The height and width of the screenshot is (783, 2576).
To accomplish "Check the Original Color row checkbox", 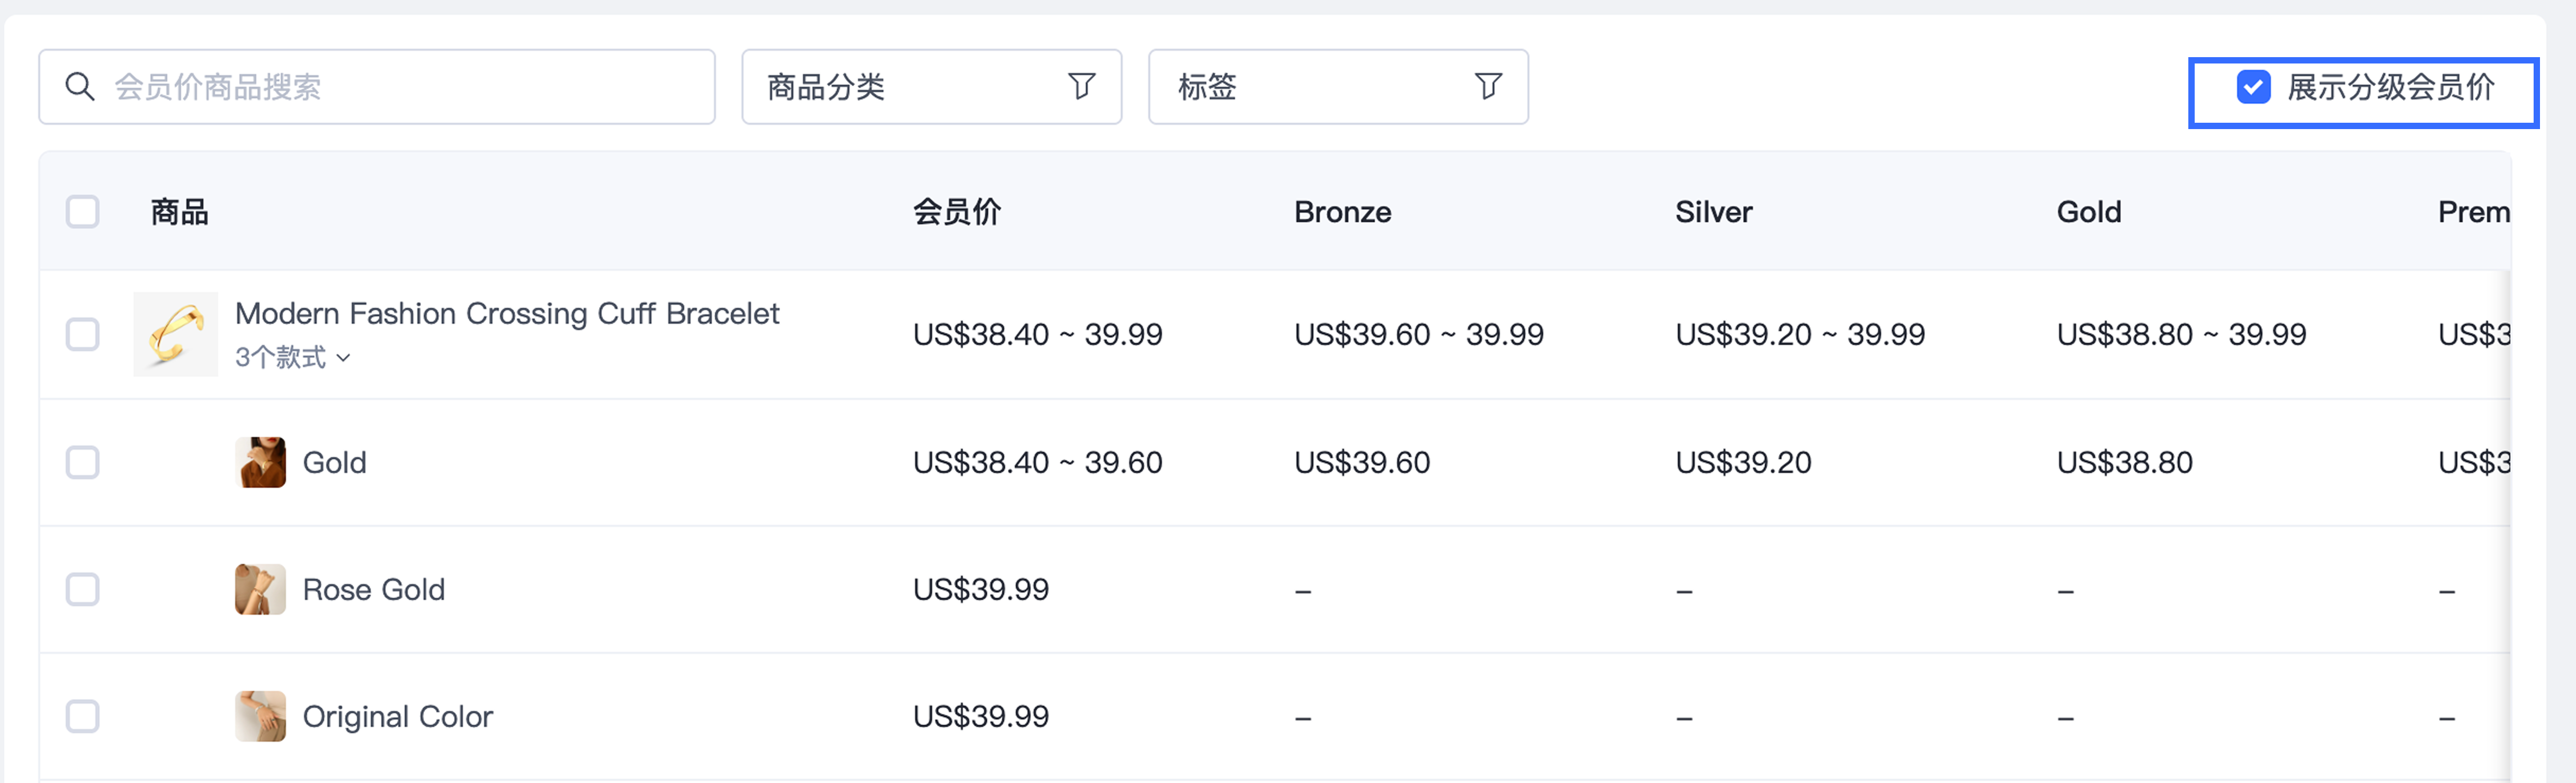I will (83, 716).
